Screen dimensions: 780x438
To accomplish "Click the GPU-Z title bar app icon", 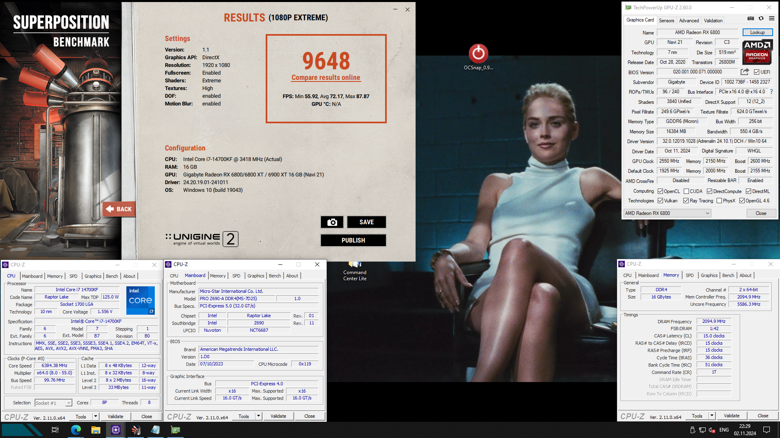I will (628, 7).
